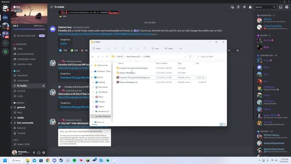Image resolution: width=291 pixels, height=164 pixels.
Task: Open File Explorer See more (…) menu
Action: coord(181,49)
